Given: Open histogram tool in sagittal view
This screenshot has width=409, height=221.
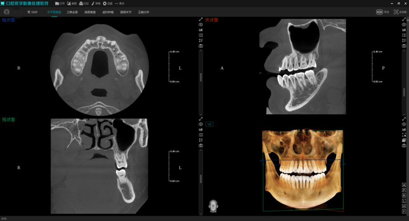Looking at the screenshot, I should pos(404,30).
